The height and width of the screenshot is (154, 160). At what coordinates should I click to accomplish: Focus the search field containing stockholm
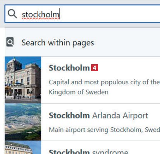(82, 14)
